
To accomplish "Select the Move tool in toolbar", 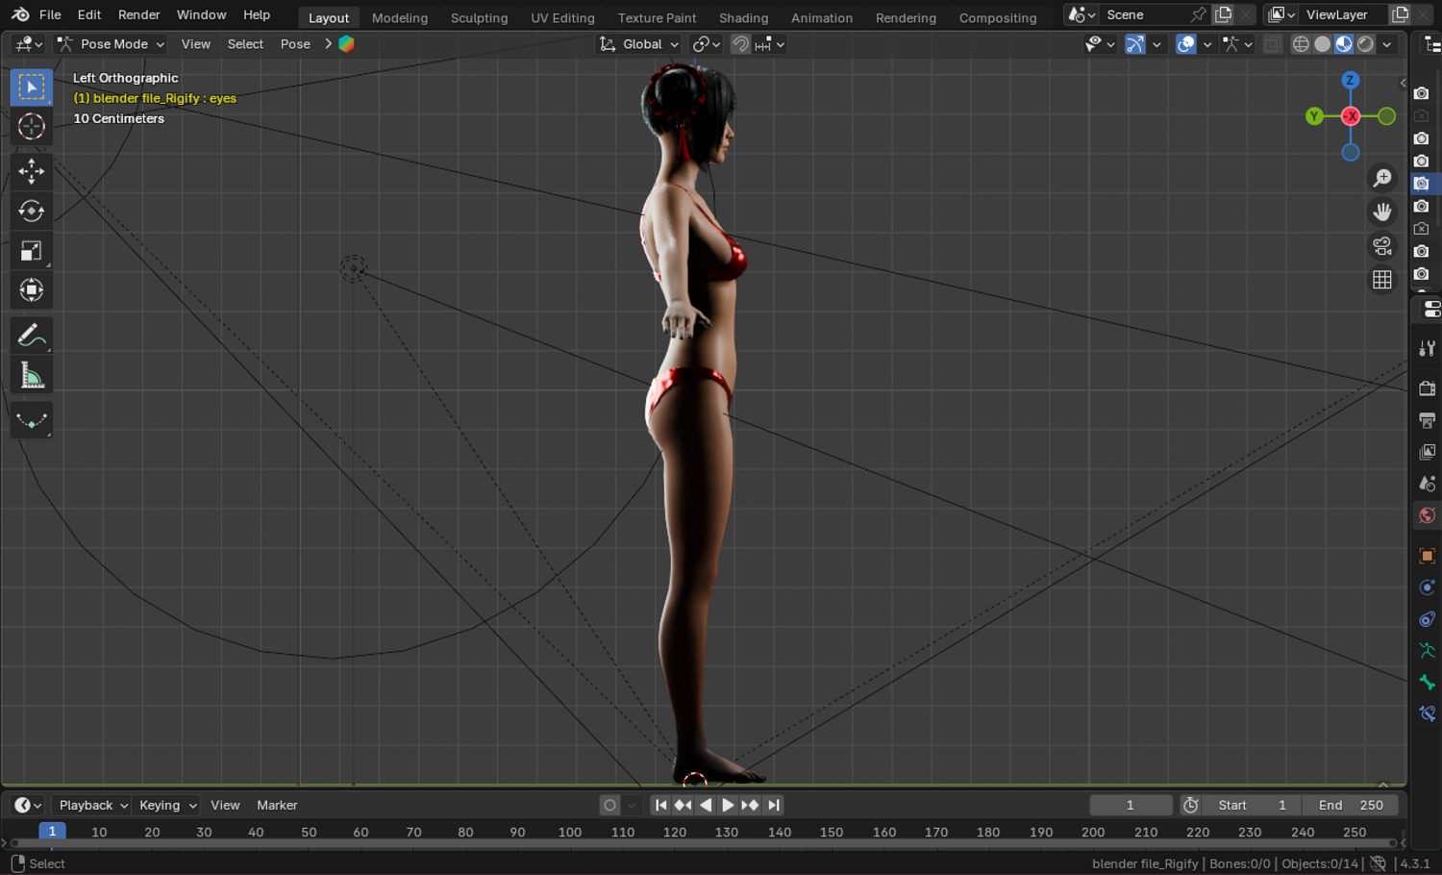I will pos(31,171).
